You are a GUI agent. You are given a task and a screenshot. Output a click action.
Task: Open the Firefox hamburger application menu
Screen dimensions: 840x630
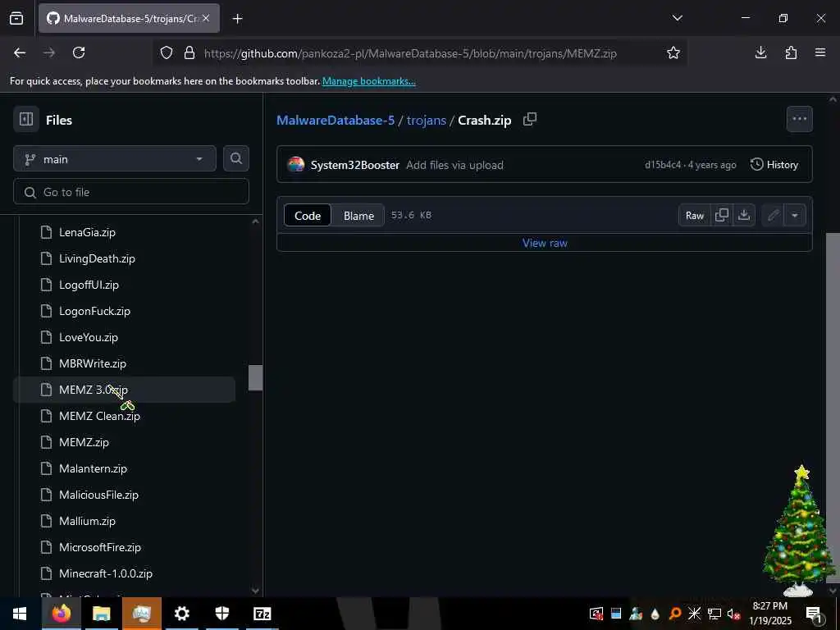(820, 52)
